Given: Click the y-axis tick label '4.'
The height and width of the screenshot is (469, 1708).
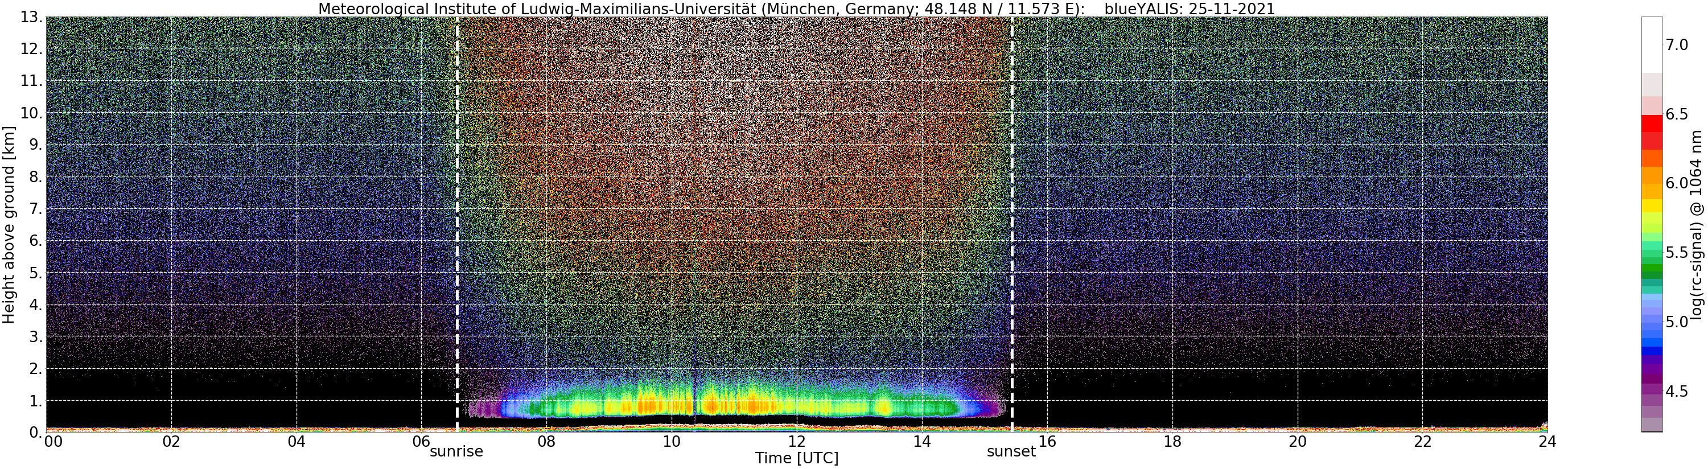Looking at the screenshot, I should coord(36,305).
